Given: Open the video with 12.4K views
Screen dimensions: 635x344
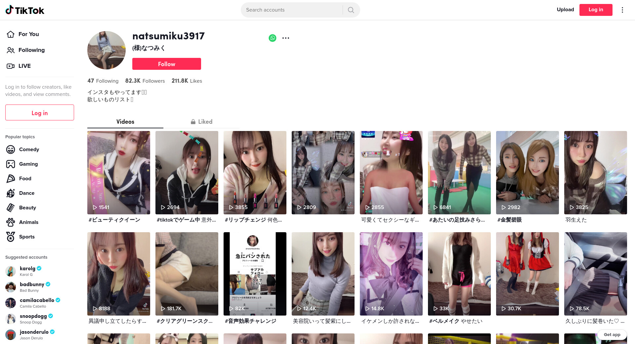Looking at the screenshot, I should [323, 274].
